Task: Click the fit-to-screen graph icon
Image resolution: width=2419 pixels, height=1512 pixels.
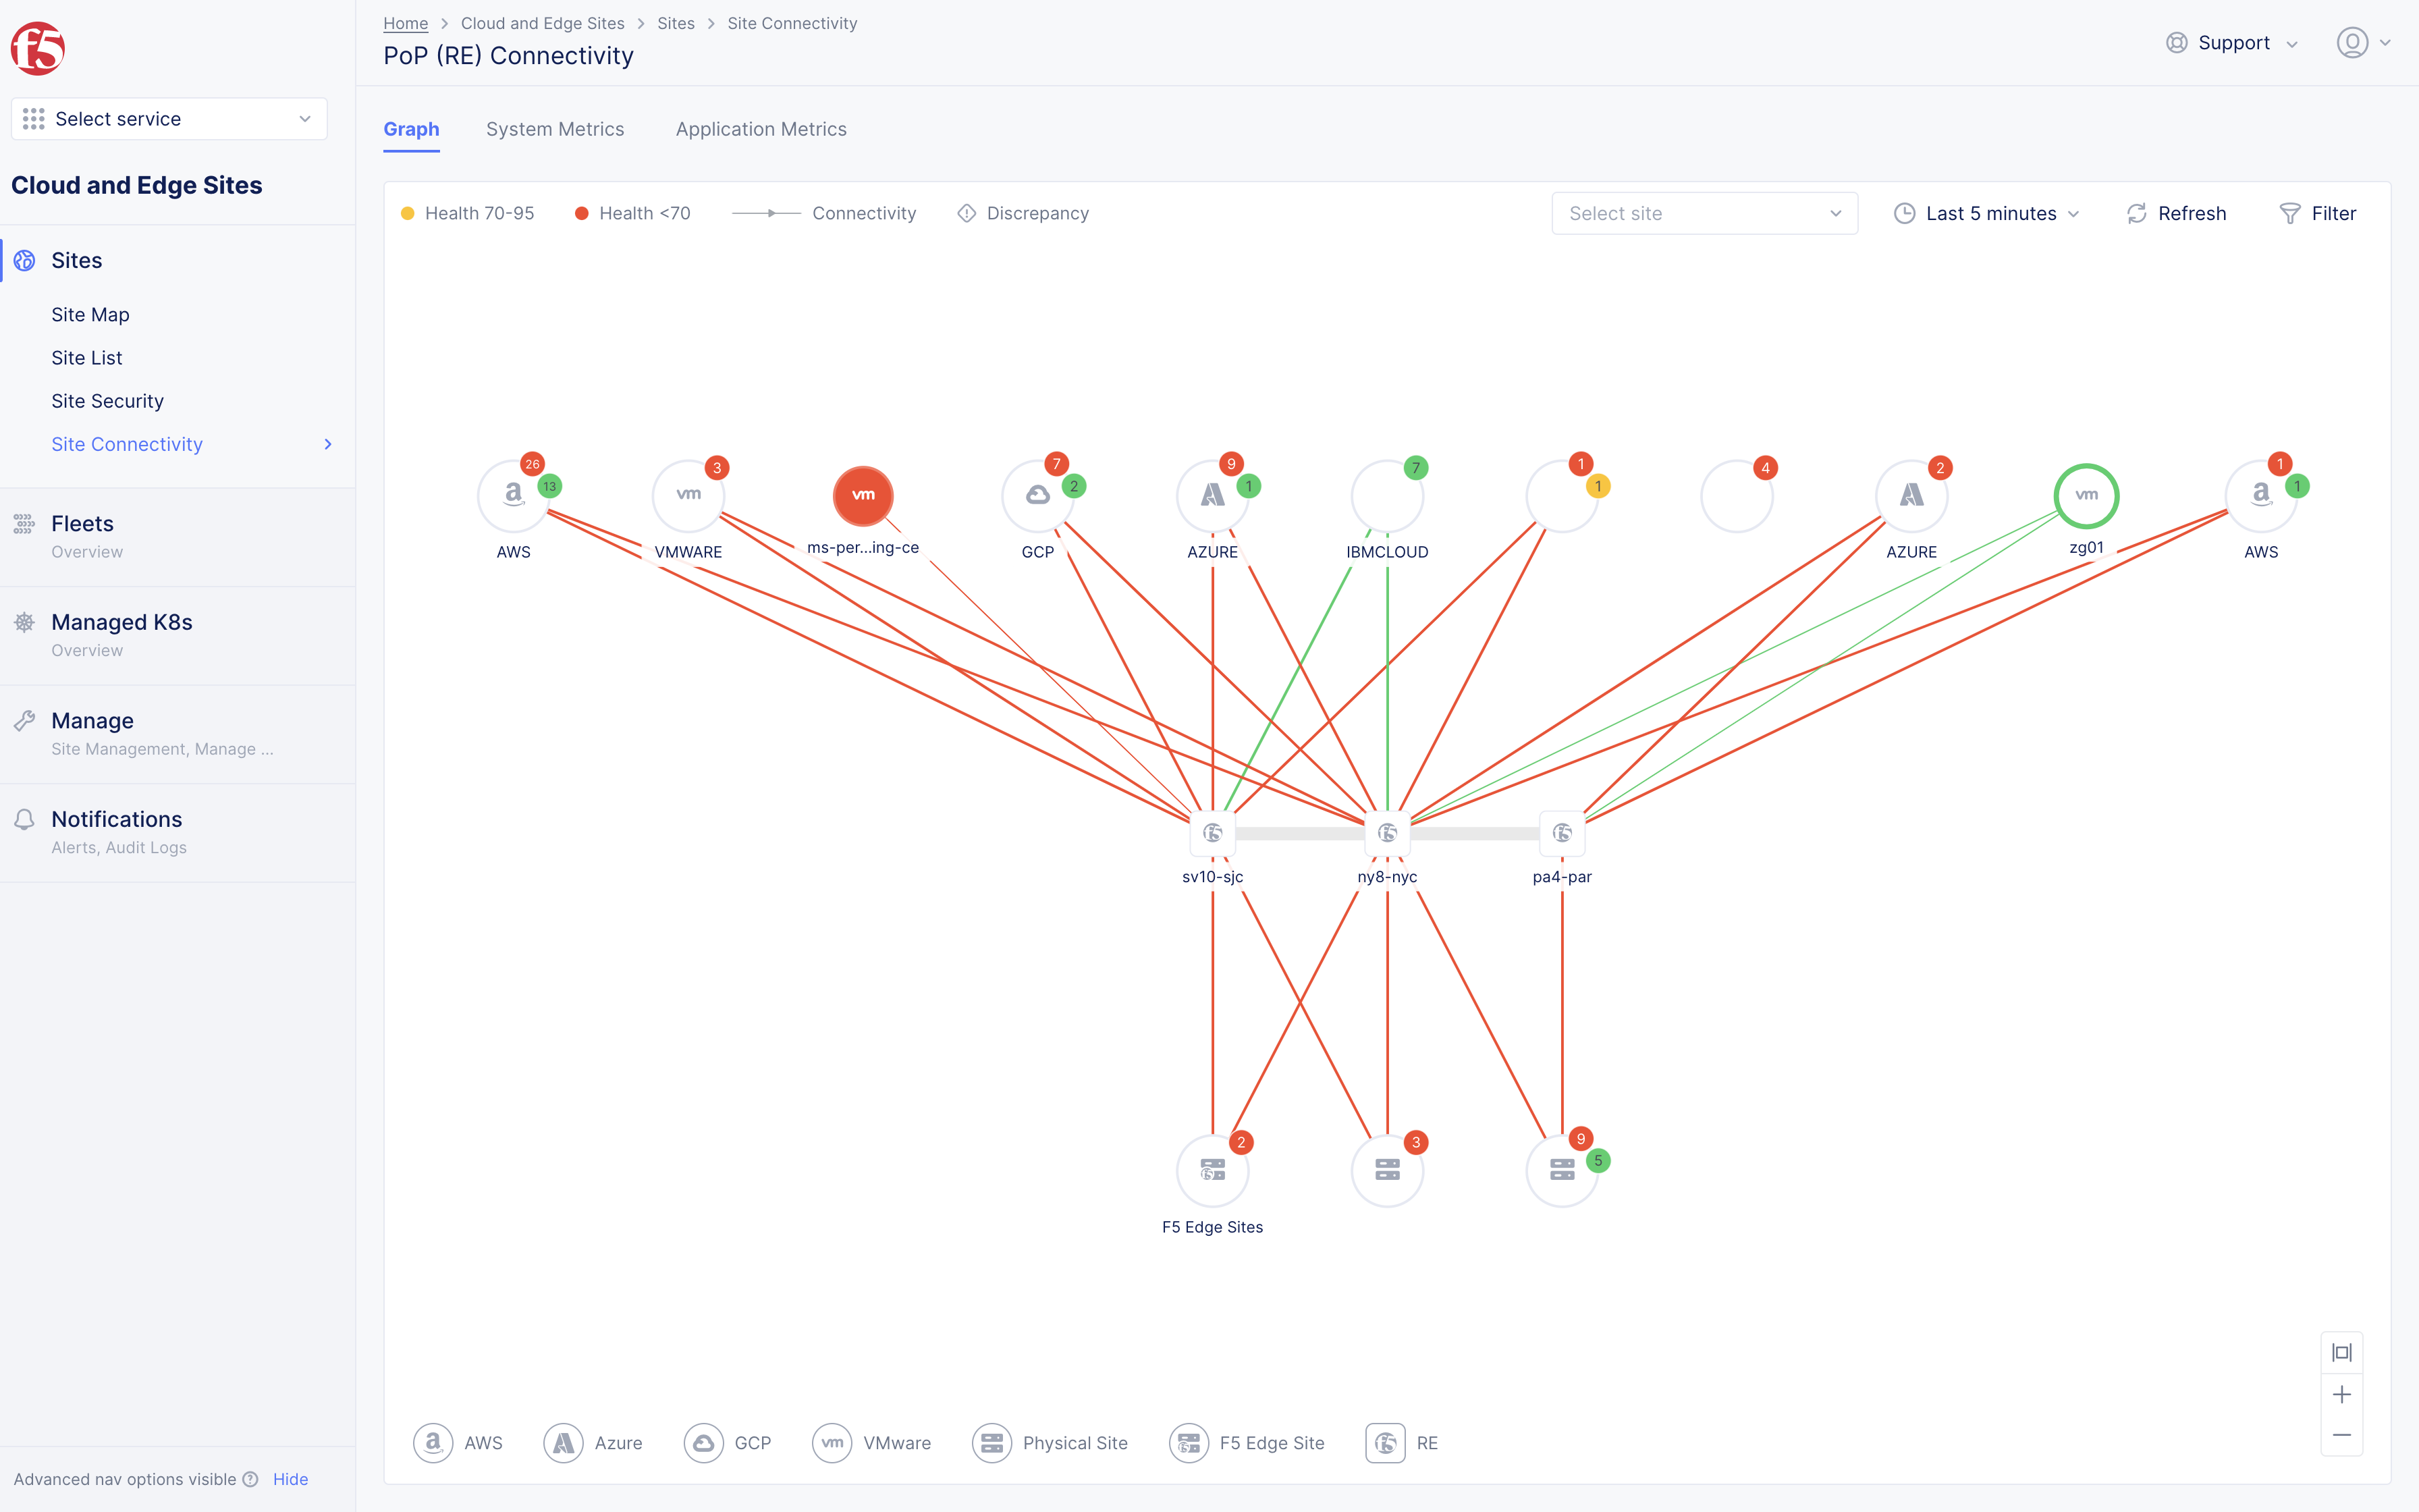Action: tap(2342, 1353)
